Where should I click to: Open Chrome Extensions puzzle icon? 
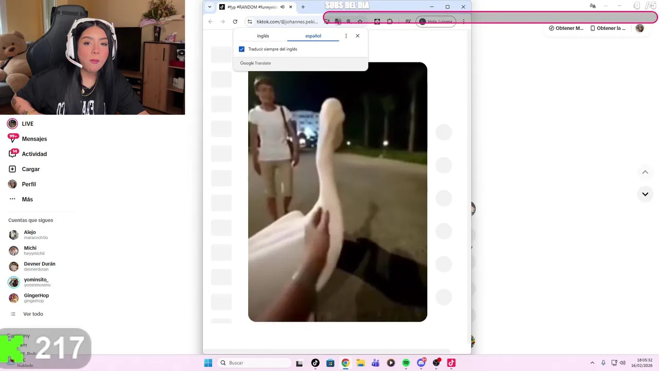point(390,22)
